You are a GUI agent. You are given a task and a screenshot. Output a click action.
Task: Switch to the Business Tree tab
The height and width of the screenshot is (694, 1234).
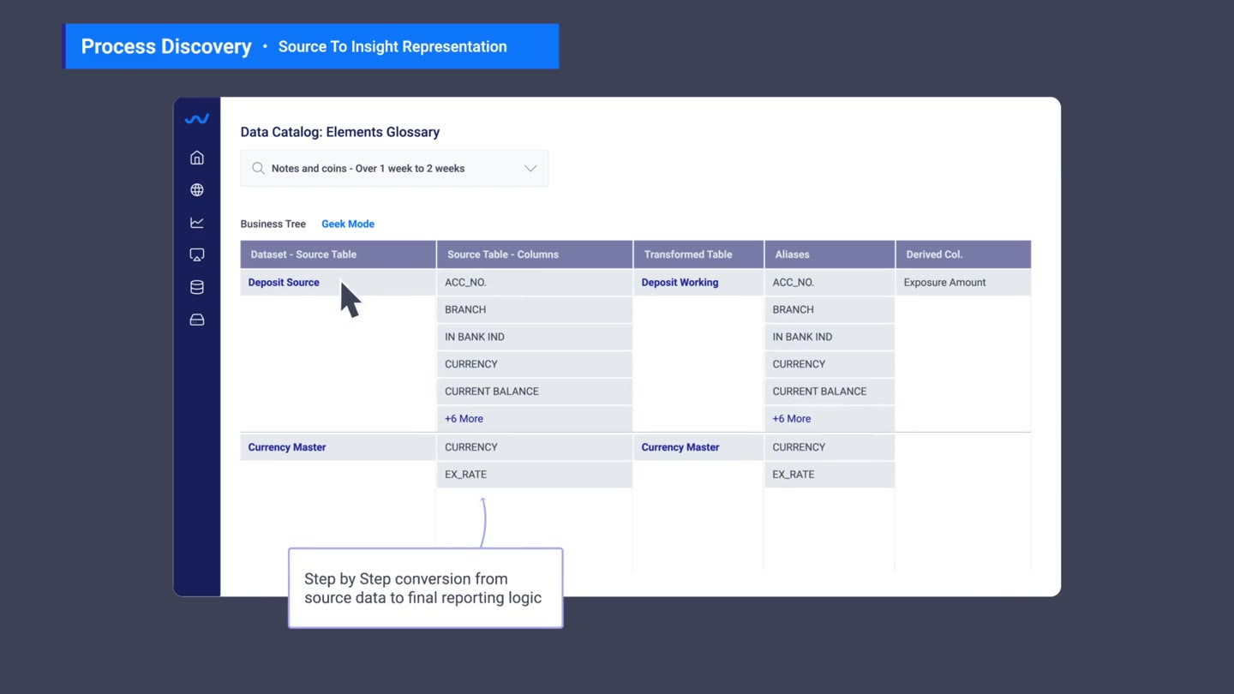[x=273, y=224]
